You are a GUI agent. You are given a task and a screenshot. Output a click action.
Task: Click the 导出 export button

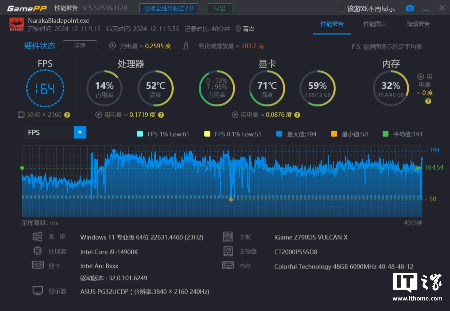(x=219, y=8)
